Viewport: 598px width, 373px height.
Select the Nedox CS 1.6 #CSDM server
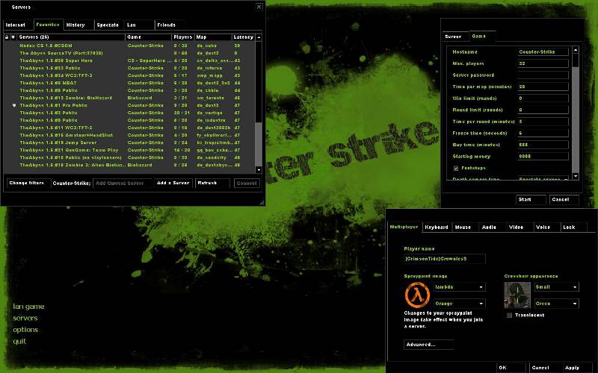pos(129,46)
